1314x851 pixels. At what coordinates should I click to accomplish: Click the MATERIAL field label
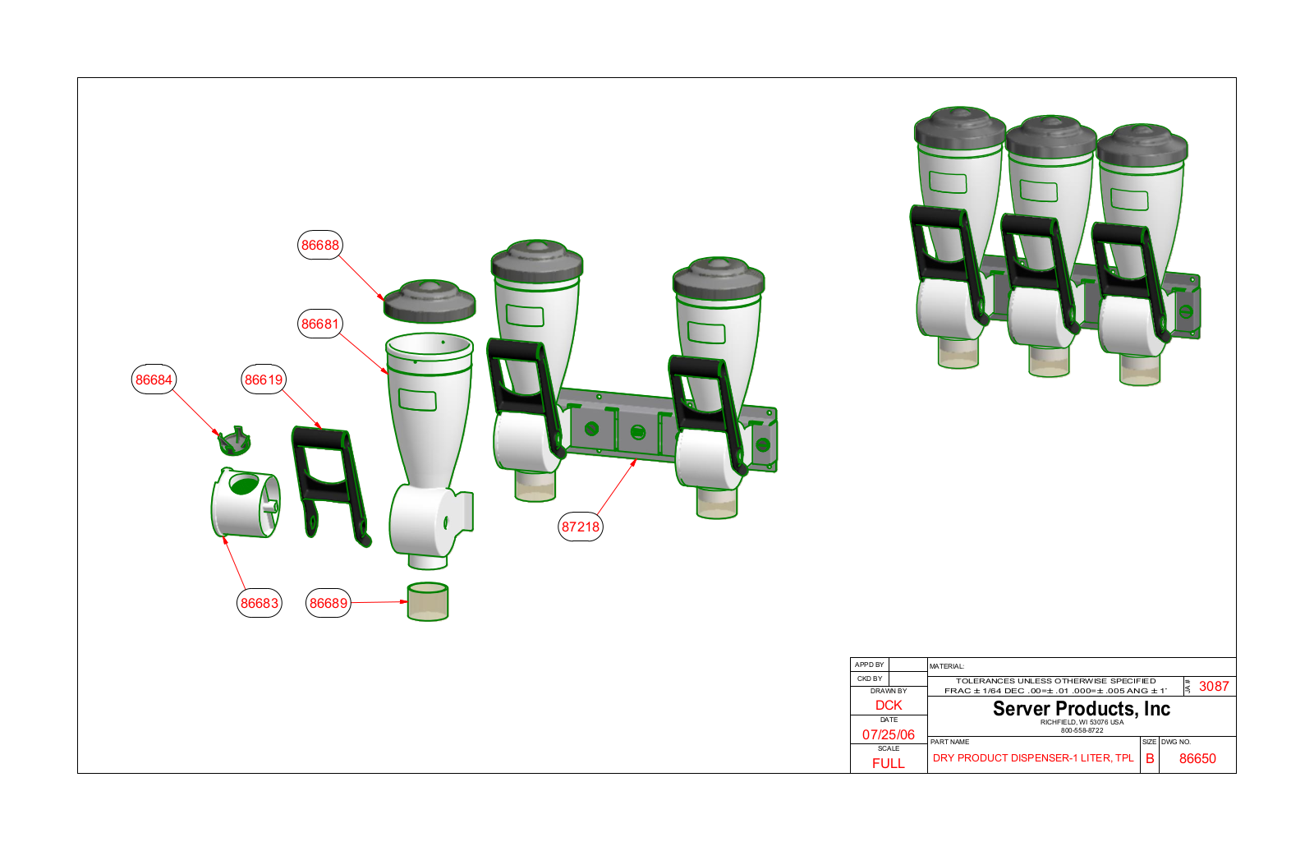click(x=947, y=666)
